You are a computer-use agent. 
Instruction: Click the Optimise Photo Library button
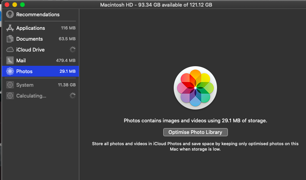coord(195,132)
